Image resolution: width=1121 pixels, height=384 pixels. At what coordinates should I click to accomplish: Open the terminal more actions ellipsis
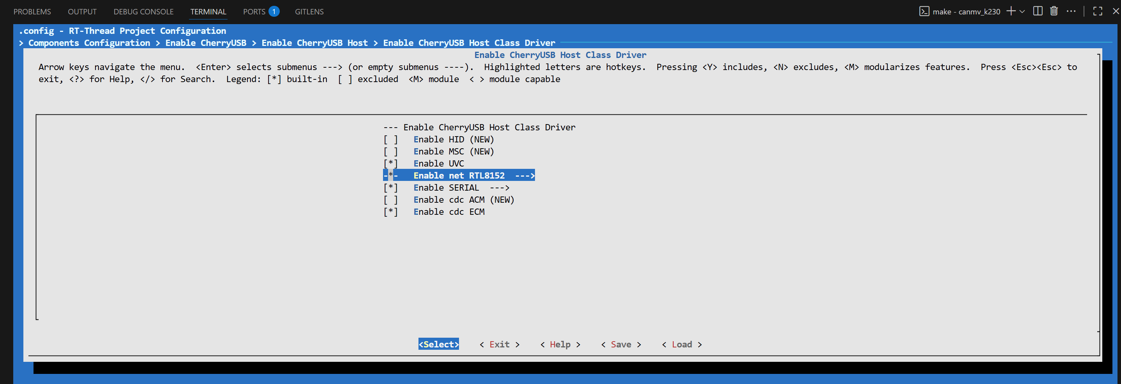click(1071, 11)
